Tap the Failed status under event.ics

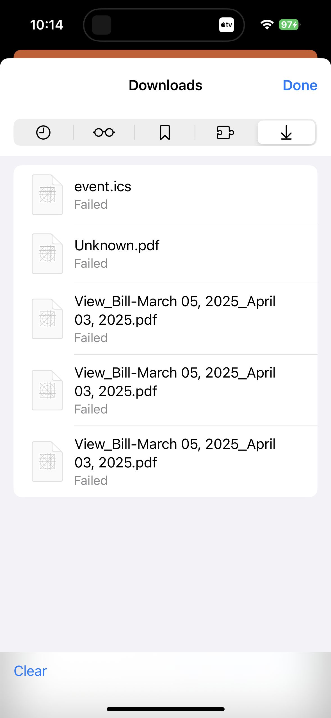91,205
